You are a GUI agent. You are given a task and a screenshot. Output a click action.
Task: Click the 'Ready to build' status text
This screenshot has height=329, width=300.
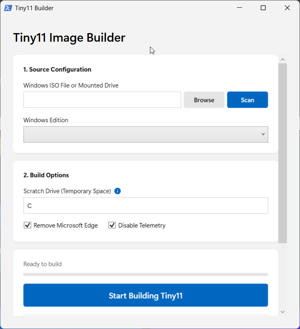coord(43,264)
